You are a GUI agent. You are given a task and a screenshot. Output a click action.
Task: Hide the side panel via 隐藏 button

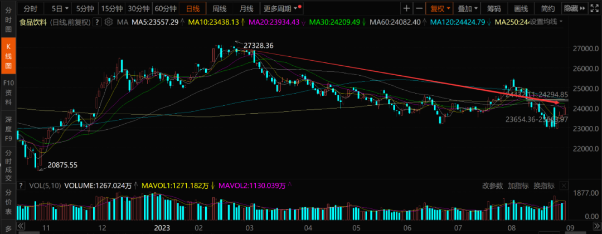pos(574,8)
